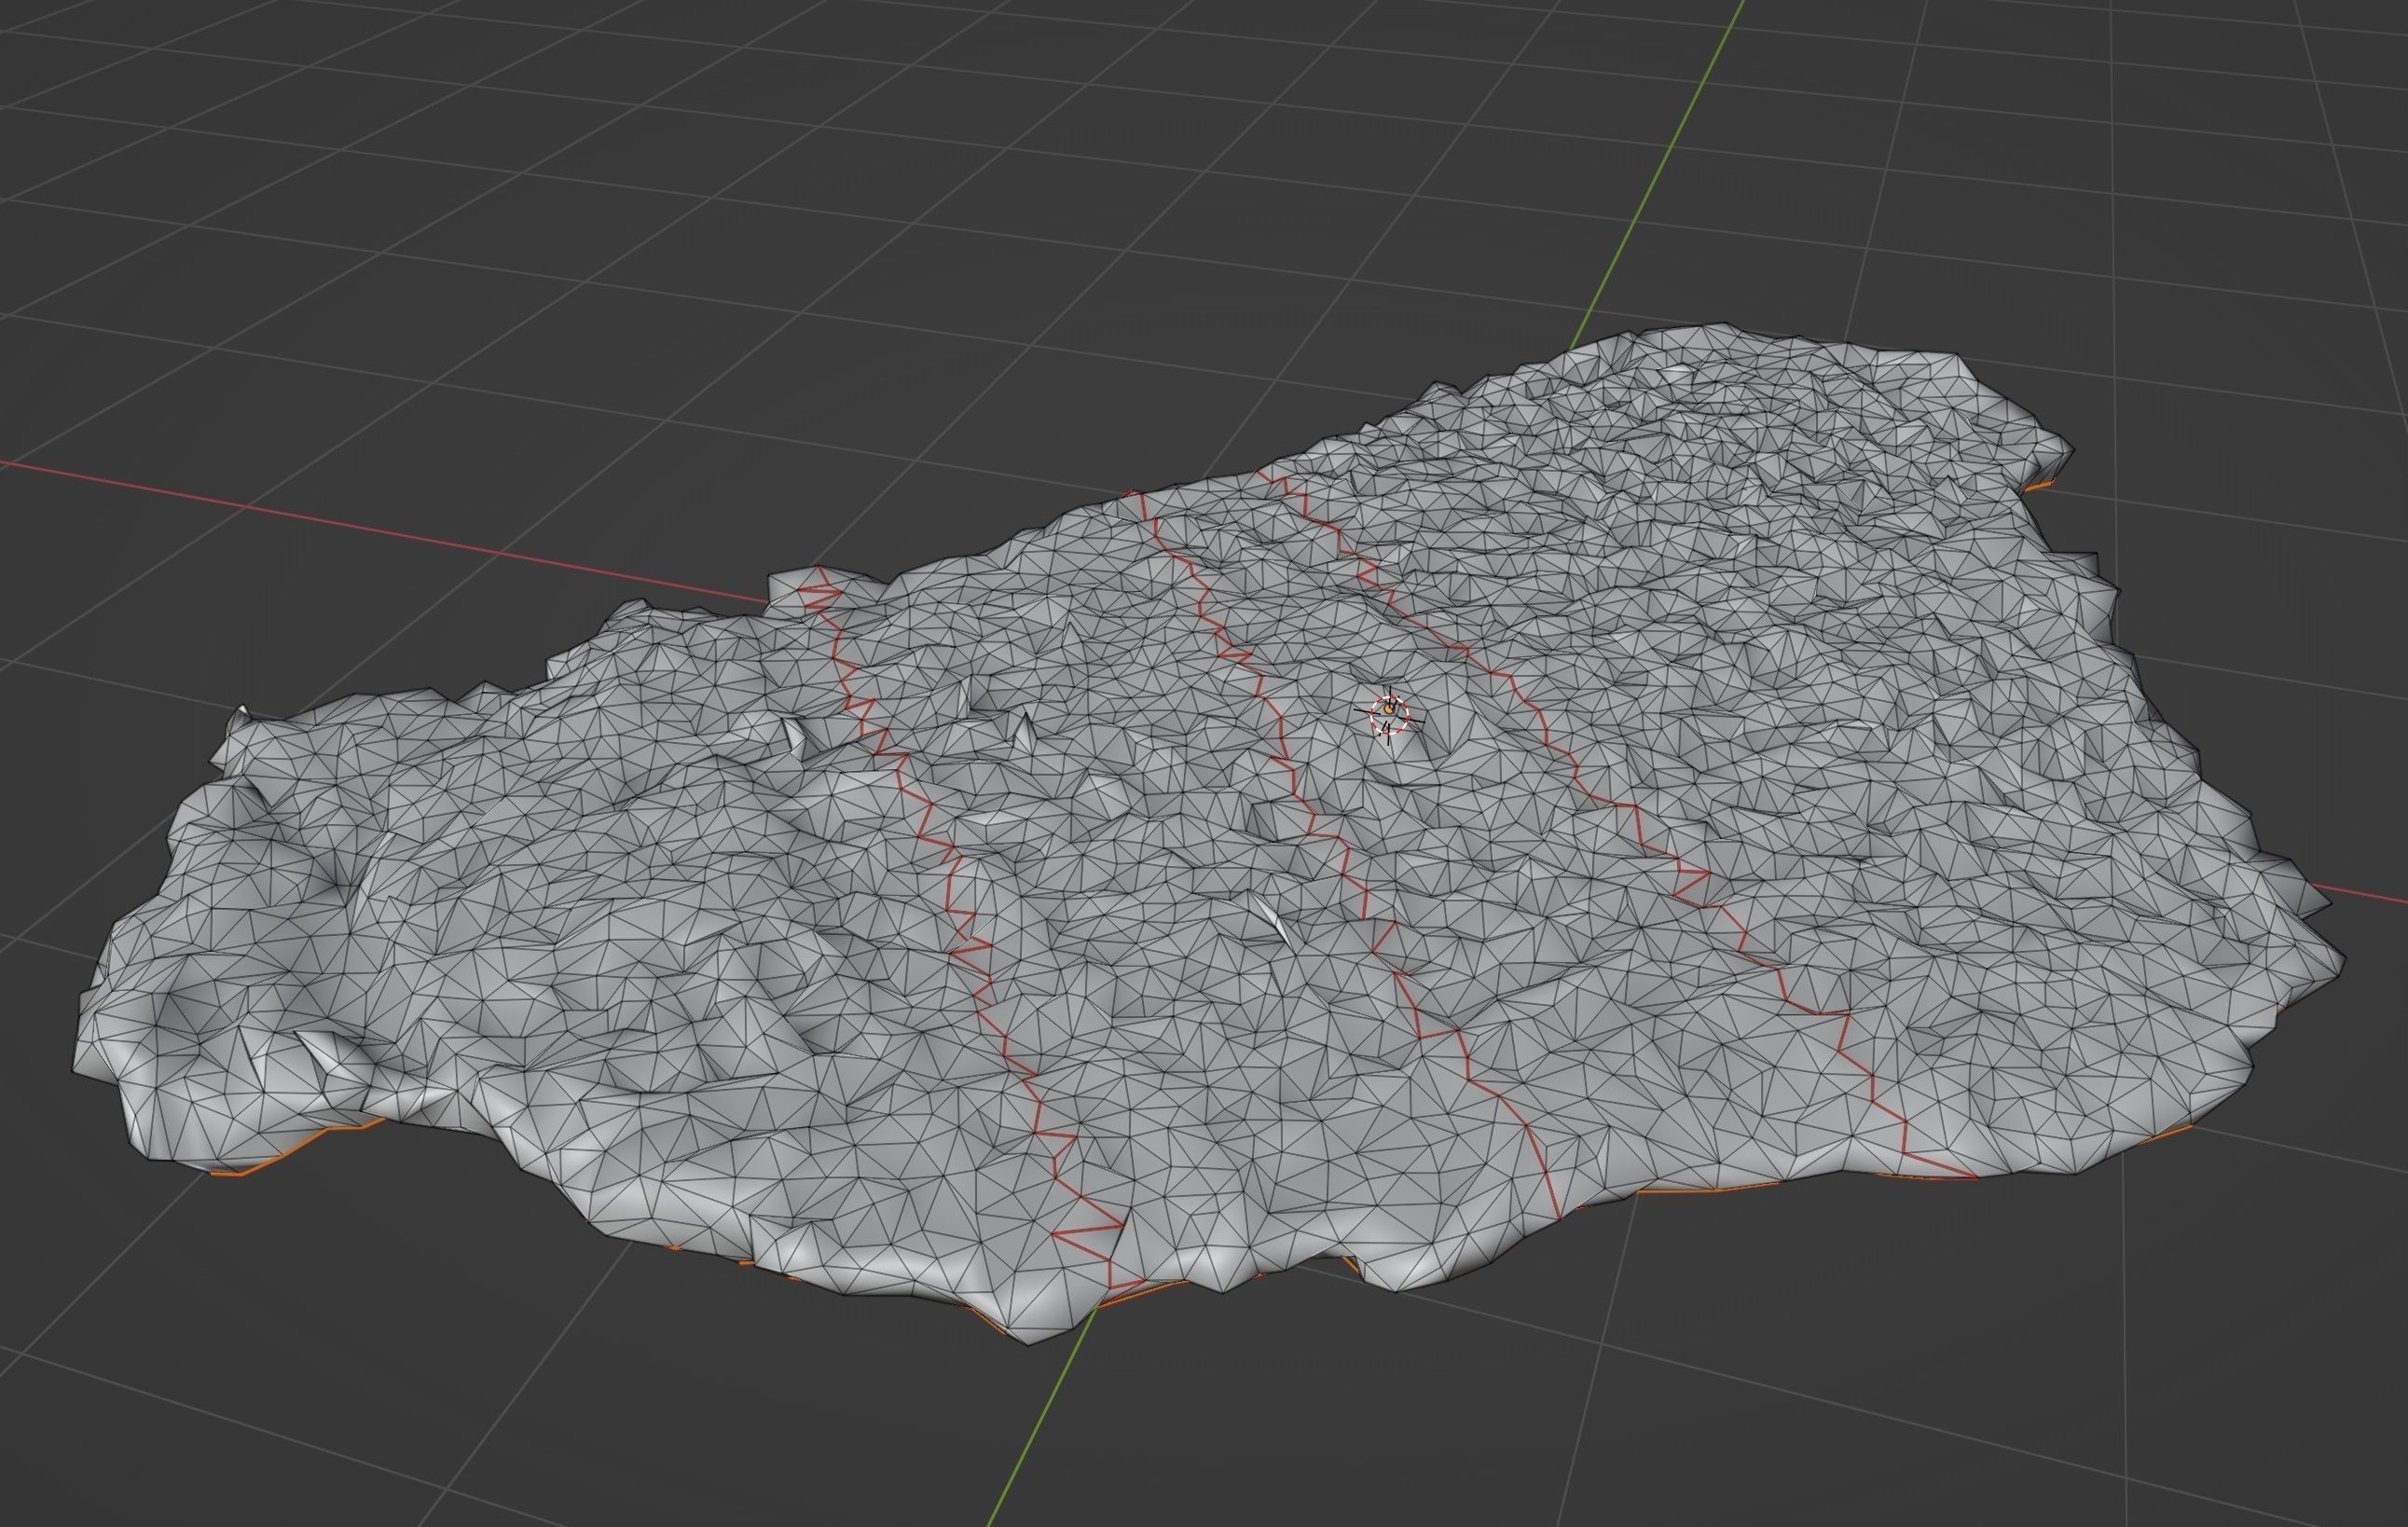Click the 3D cursor on the mesh

[x=1389, y=714]
